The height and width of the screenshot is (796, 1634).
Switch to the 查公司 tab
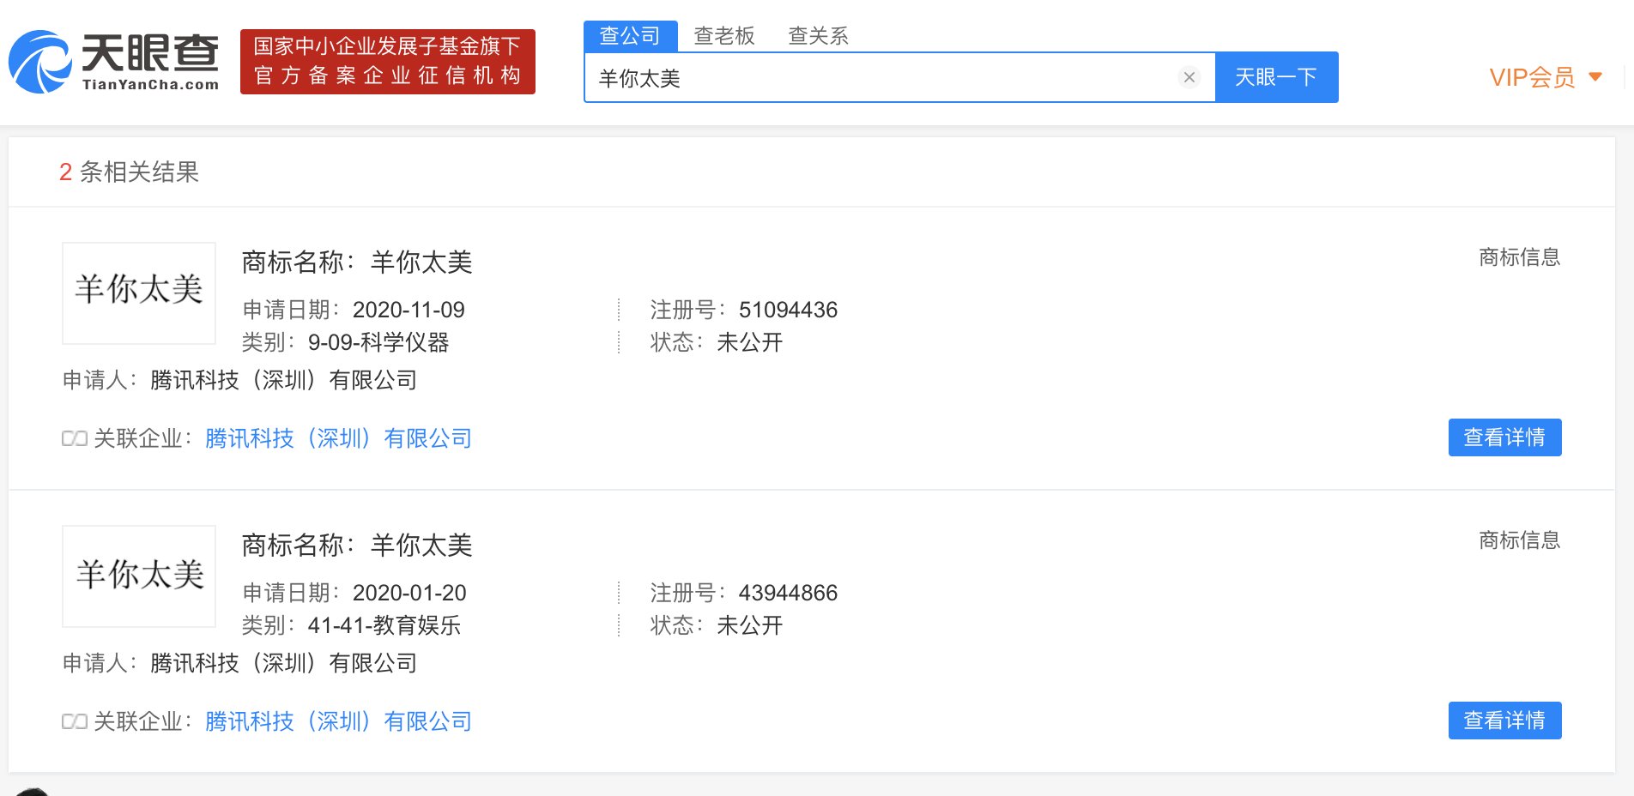tap(631, 36)
